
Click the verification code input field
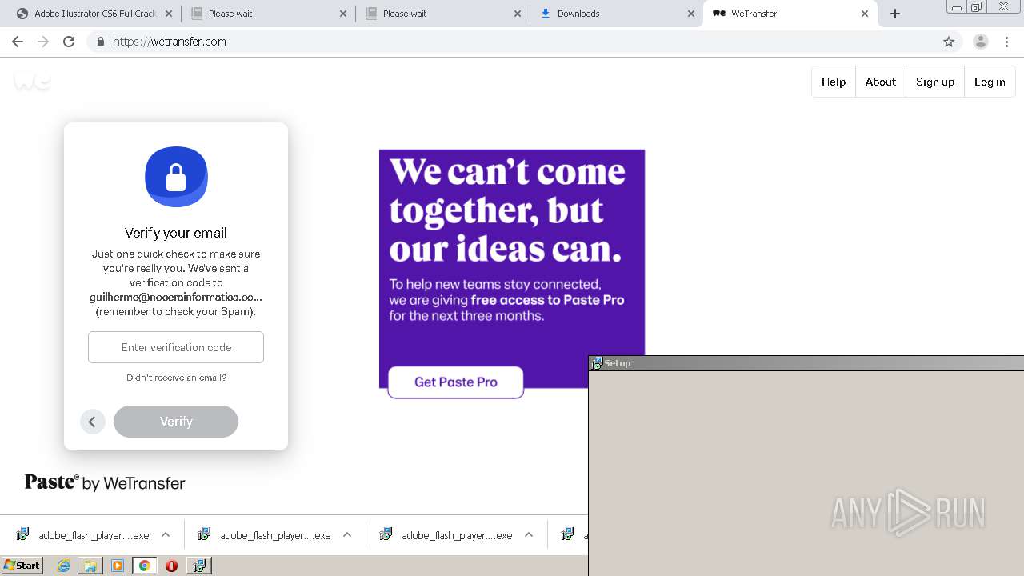[x=176, y=347]
